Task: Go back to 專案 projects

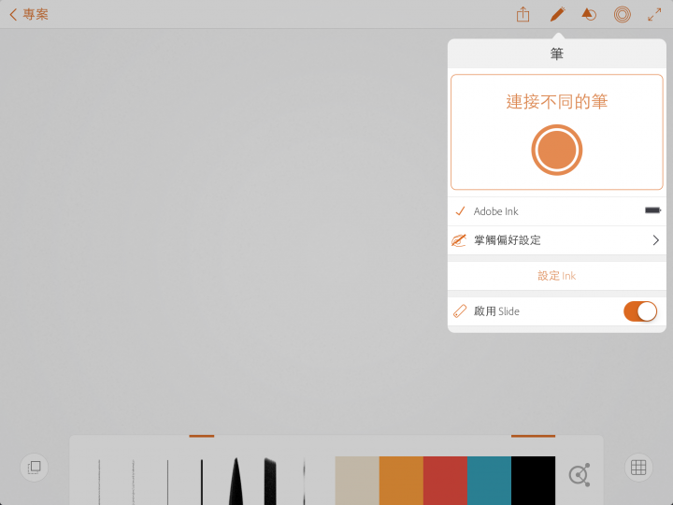Action: pos(29,15)
